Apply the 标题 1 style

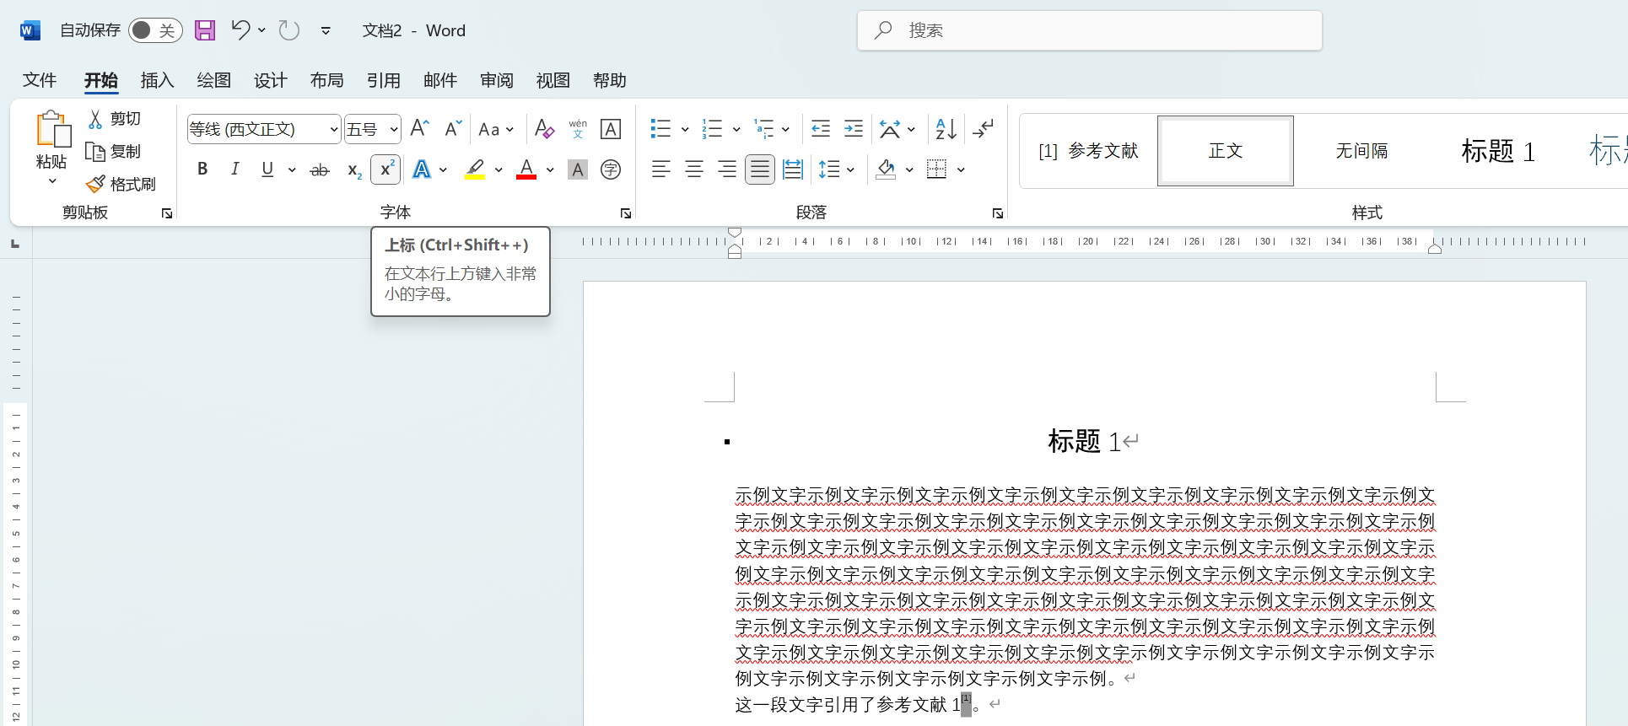tap(1497, 151)
